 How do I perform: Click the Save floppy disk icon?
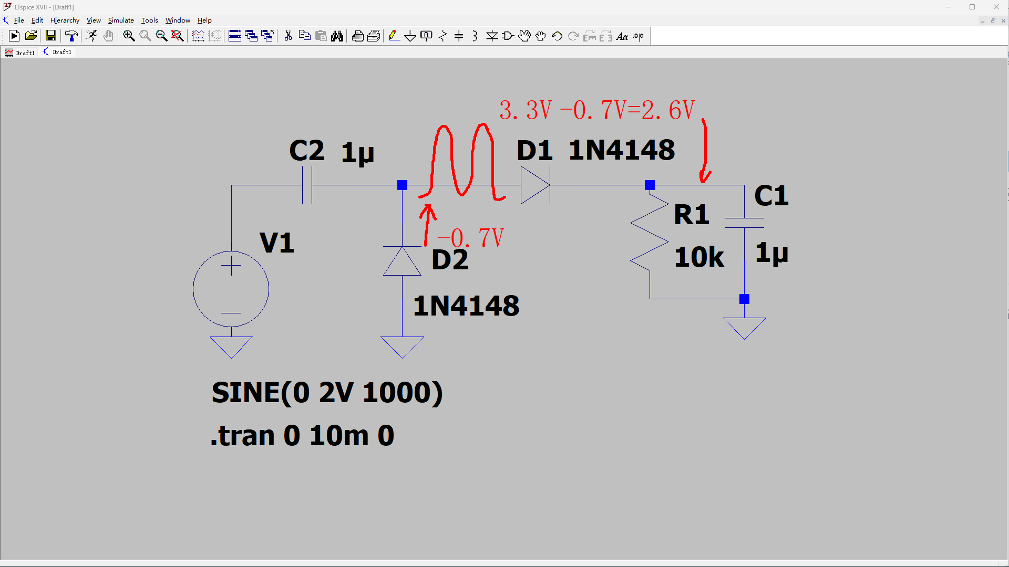pyautogui.click(x=51, y=36)
